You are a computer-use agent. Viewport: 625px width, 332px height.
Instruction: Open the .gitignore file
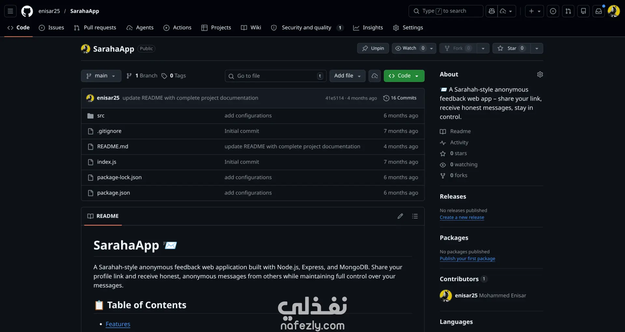click(109, 131)
